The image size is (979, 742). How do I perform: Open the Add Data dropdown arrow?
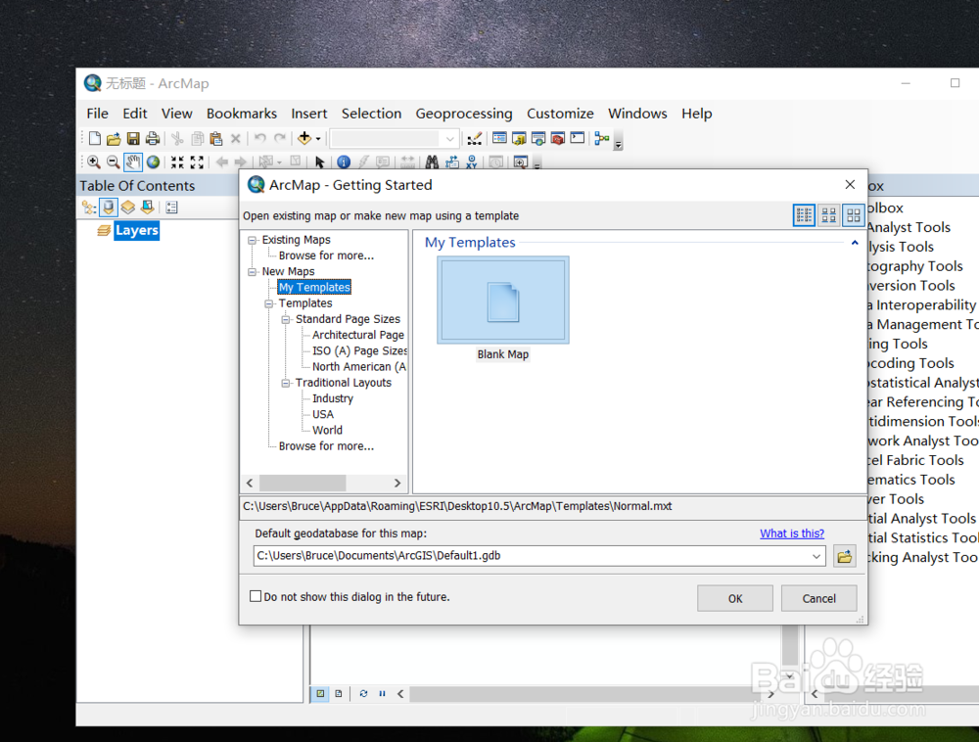coord(318,139)
